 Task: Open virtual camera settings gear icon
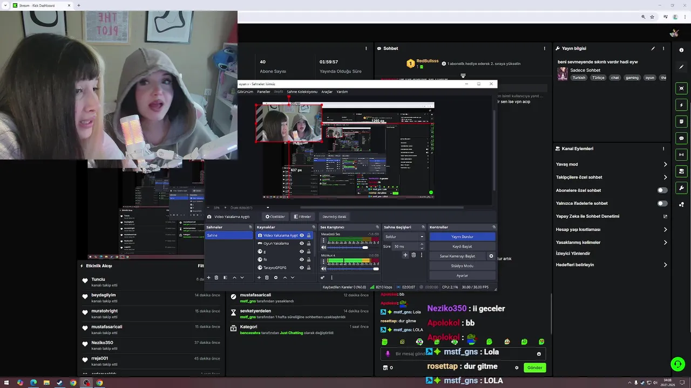point(491,256)
